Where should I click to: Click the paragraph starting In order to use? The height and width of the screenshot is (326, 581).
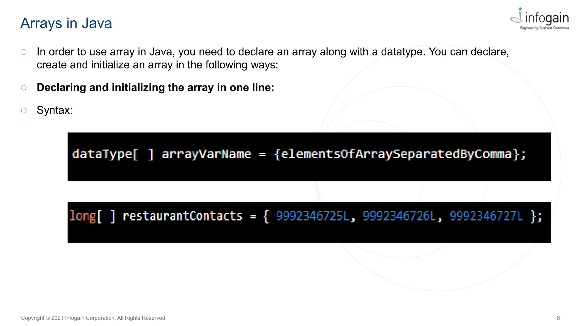click(272, 58)
